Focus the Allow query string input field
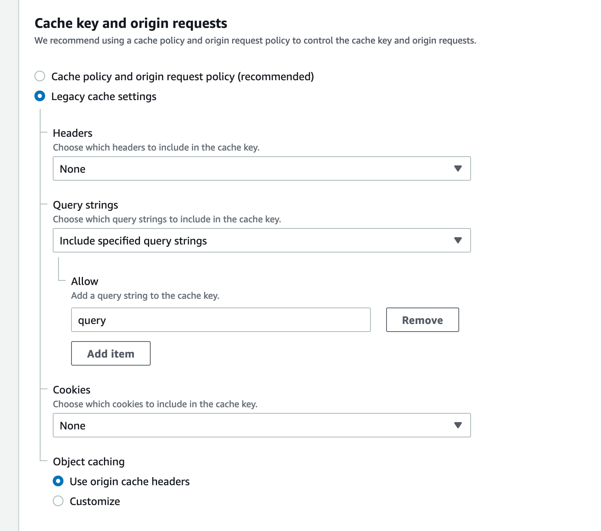 pos(221,320)
